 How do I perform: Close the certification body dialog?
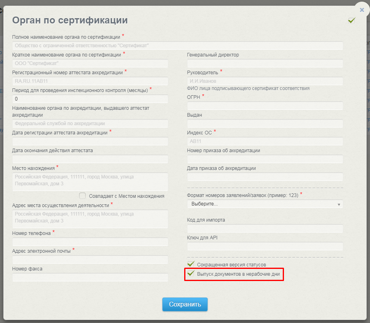tap(362, 10)
